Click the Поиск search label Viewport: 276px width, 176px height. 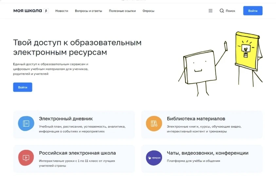pos(230,11)
